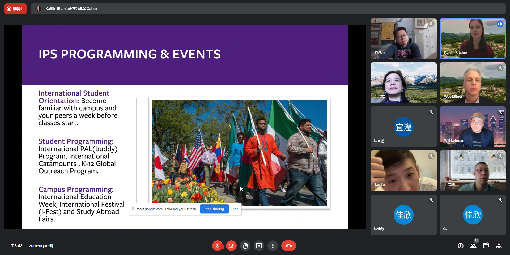Show the participants list icon
Screen dimensions: 510x255
[x=473, y=246]
